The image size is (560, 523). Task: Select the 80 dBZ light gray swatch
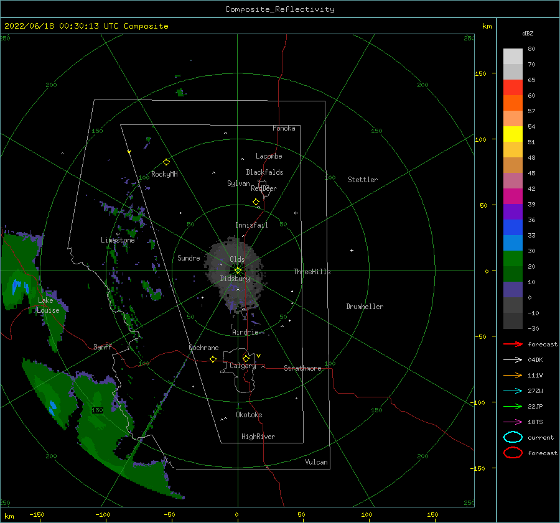pos(513,57)
